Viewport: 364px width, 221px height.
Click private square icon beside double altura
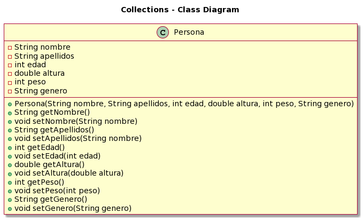pos(10,74)
